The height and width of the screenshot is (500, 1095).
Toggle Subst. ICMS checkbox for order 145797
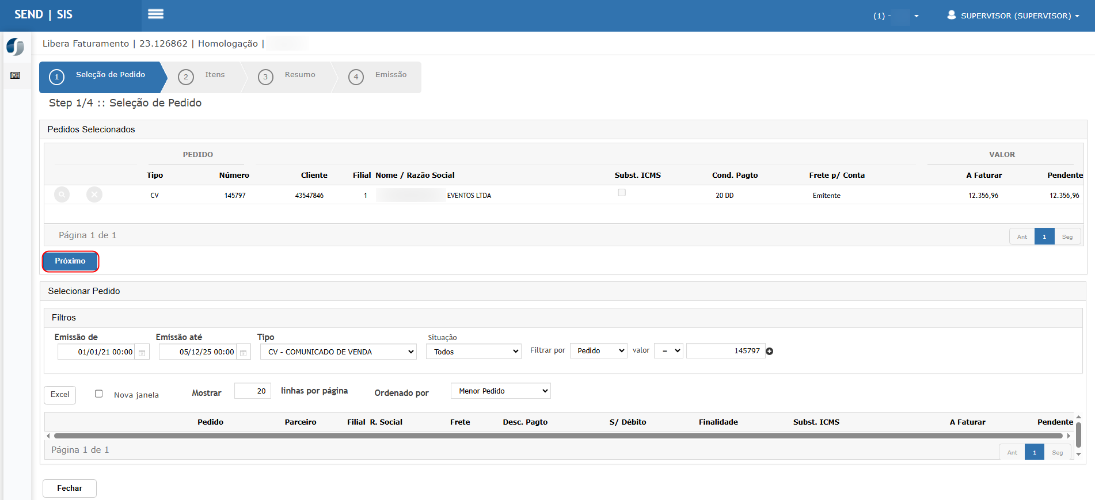click(622, 193)
